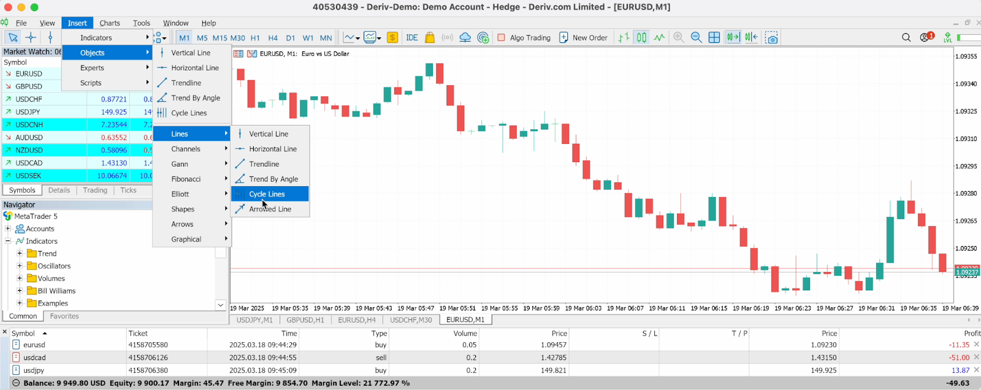Expand the Trend indicators folder
This screenshot has width=981, height=390.
pyautogui.click(x=20, y=253)
